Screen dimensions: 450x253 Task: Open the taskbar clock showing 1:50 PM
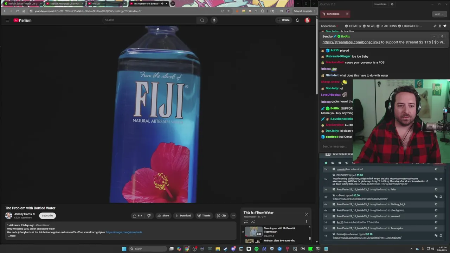tap(442, 249)
